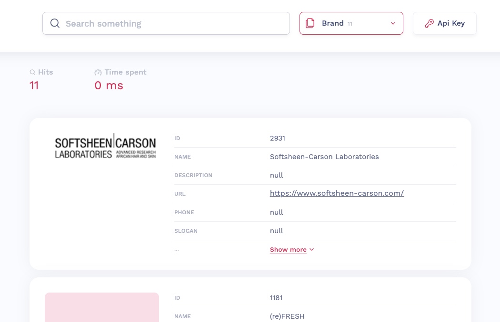Viewport: 500px width, 322px height.
Task: Select the SLOGAN null value
Action: pos(277,231)
